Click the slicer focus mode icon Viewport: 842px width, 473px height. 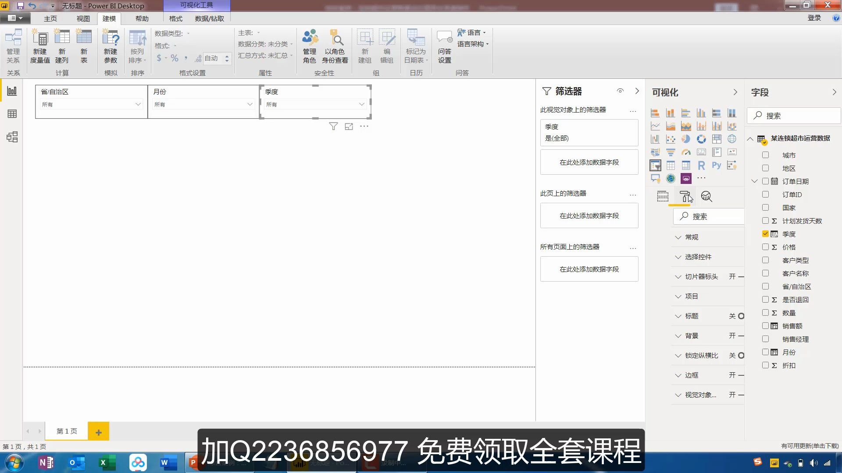tap(349, 127)
